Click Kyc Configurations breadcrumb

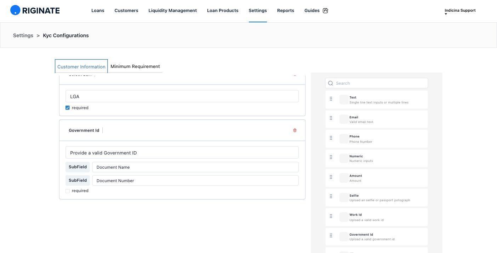(66, 35)
